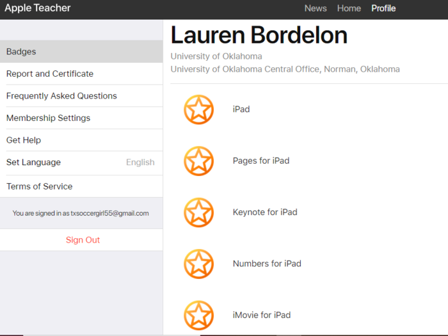
Task: Click the Numbers for iPad badge icon
Action: coord(198,263)
